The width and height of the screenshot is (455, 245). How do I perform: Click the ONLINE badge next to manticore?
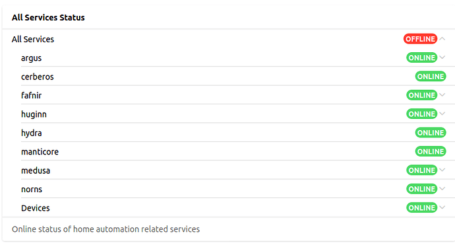coord(431,151)
